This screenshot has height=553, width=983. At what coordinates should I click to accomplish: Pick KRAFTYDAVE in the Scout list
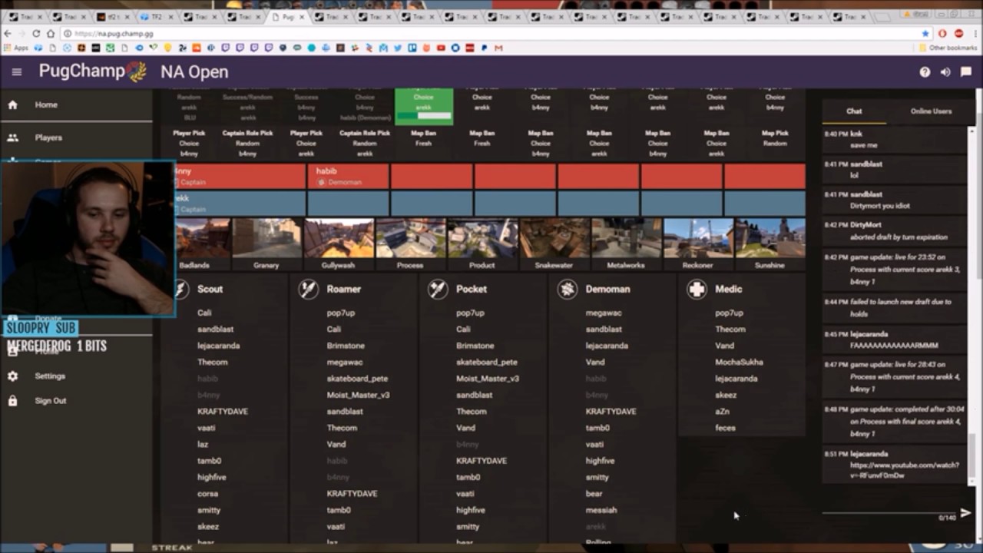point(223,412)
